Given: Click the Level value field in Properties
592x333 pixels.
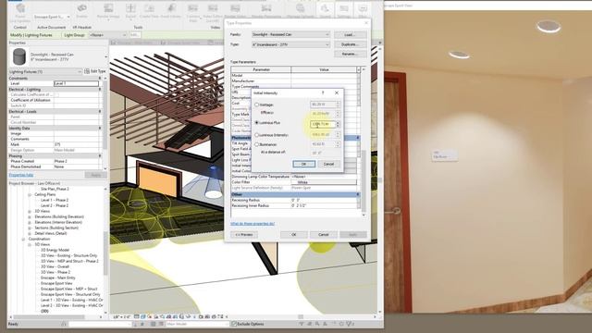Looking at the screenshot, I should pos(76,83).
